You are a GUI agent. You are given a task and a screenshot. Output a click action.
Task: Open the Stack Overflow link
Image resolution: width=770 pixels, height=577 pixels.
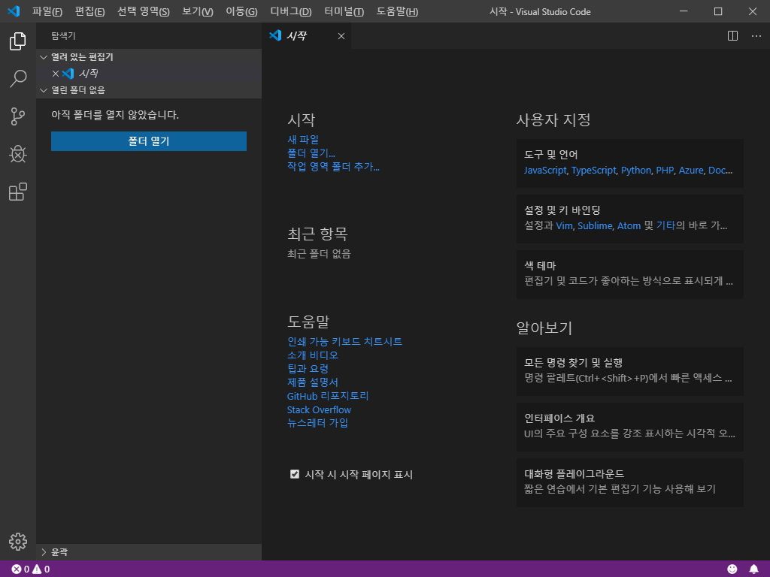pyautogui.click(x=319, y=409)
